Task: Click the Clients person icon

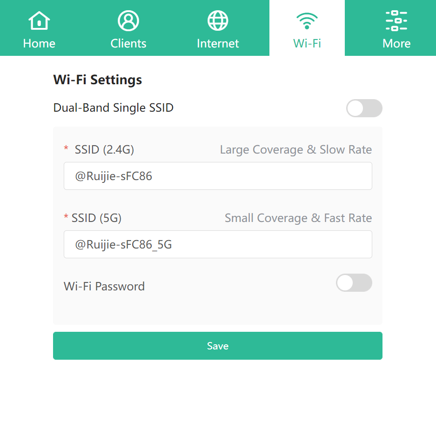Action: [x=128, y=20]
